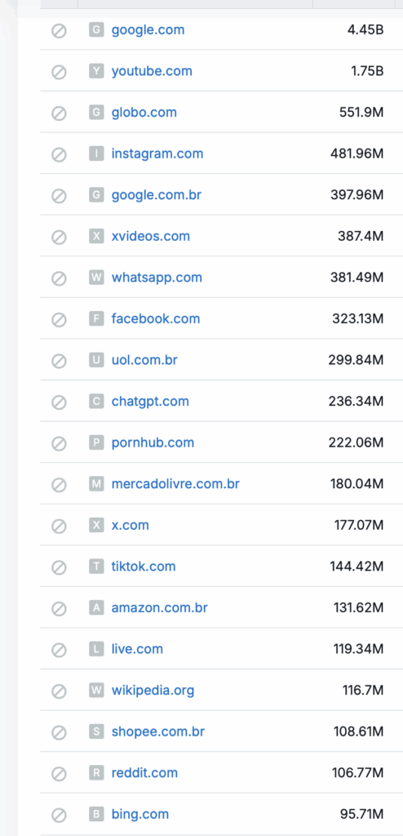Click the block icon beside tiktok.com
Viewport: 403px width, 836px height.
59,567
